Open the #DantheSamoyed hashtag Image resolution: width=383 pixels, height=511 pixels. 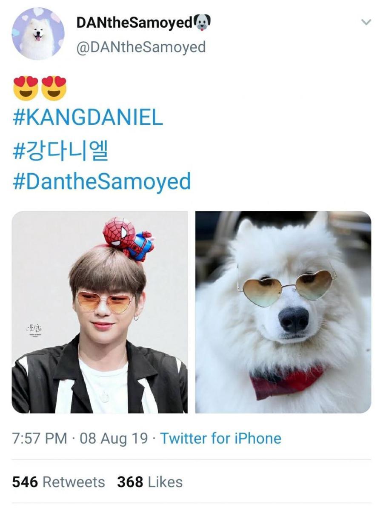coord(101,182)
